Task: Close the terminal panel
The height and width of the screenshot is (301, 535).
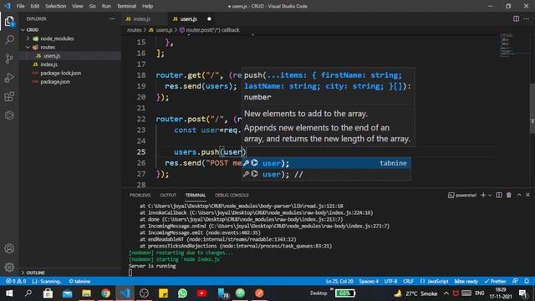Action: 527,195
